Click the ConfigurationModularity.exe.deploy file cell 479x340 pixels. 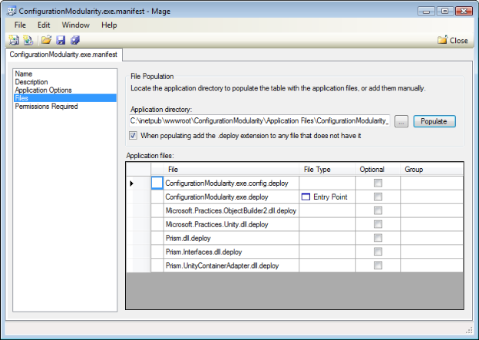231,196
